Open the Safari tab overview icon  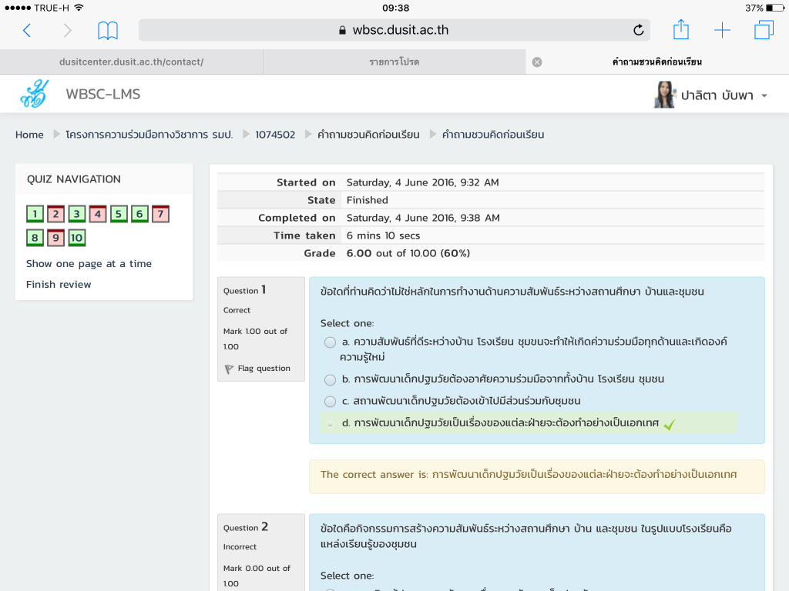pos(764,30)
